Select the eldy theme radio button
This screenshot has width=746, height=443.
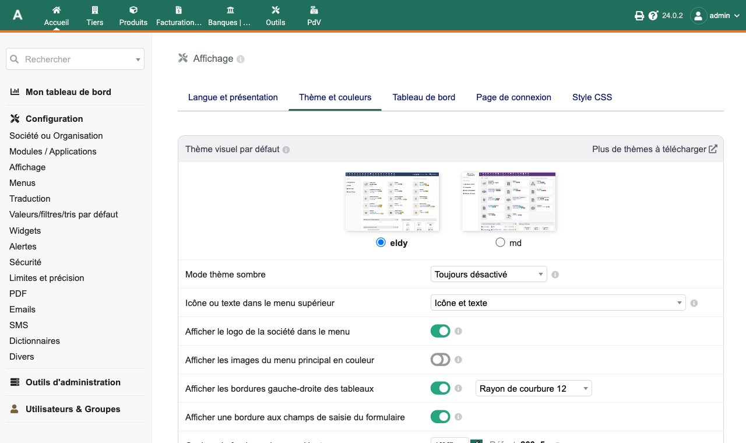coord(381,242)
